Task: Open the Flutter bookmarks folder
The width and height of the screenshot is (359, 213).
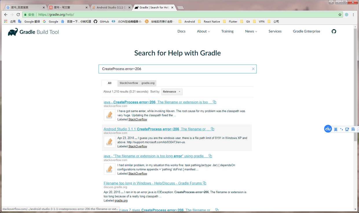Action: click(x=230, y=22)
